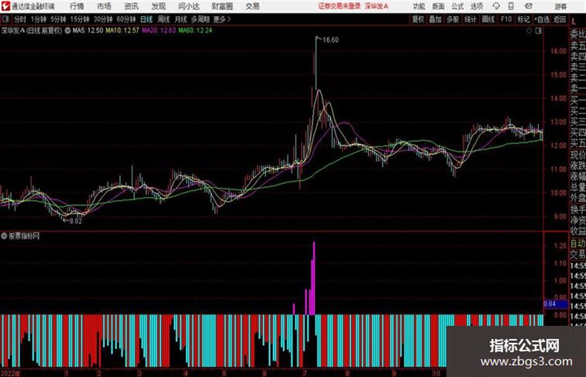Screen dimensions: 586x377
Task: Switch to the 月线 monthly tab
Action: (180, 19)
